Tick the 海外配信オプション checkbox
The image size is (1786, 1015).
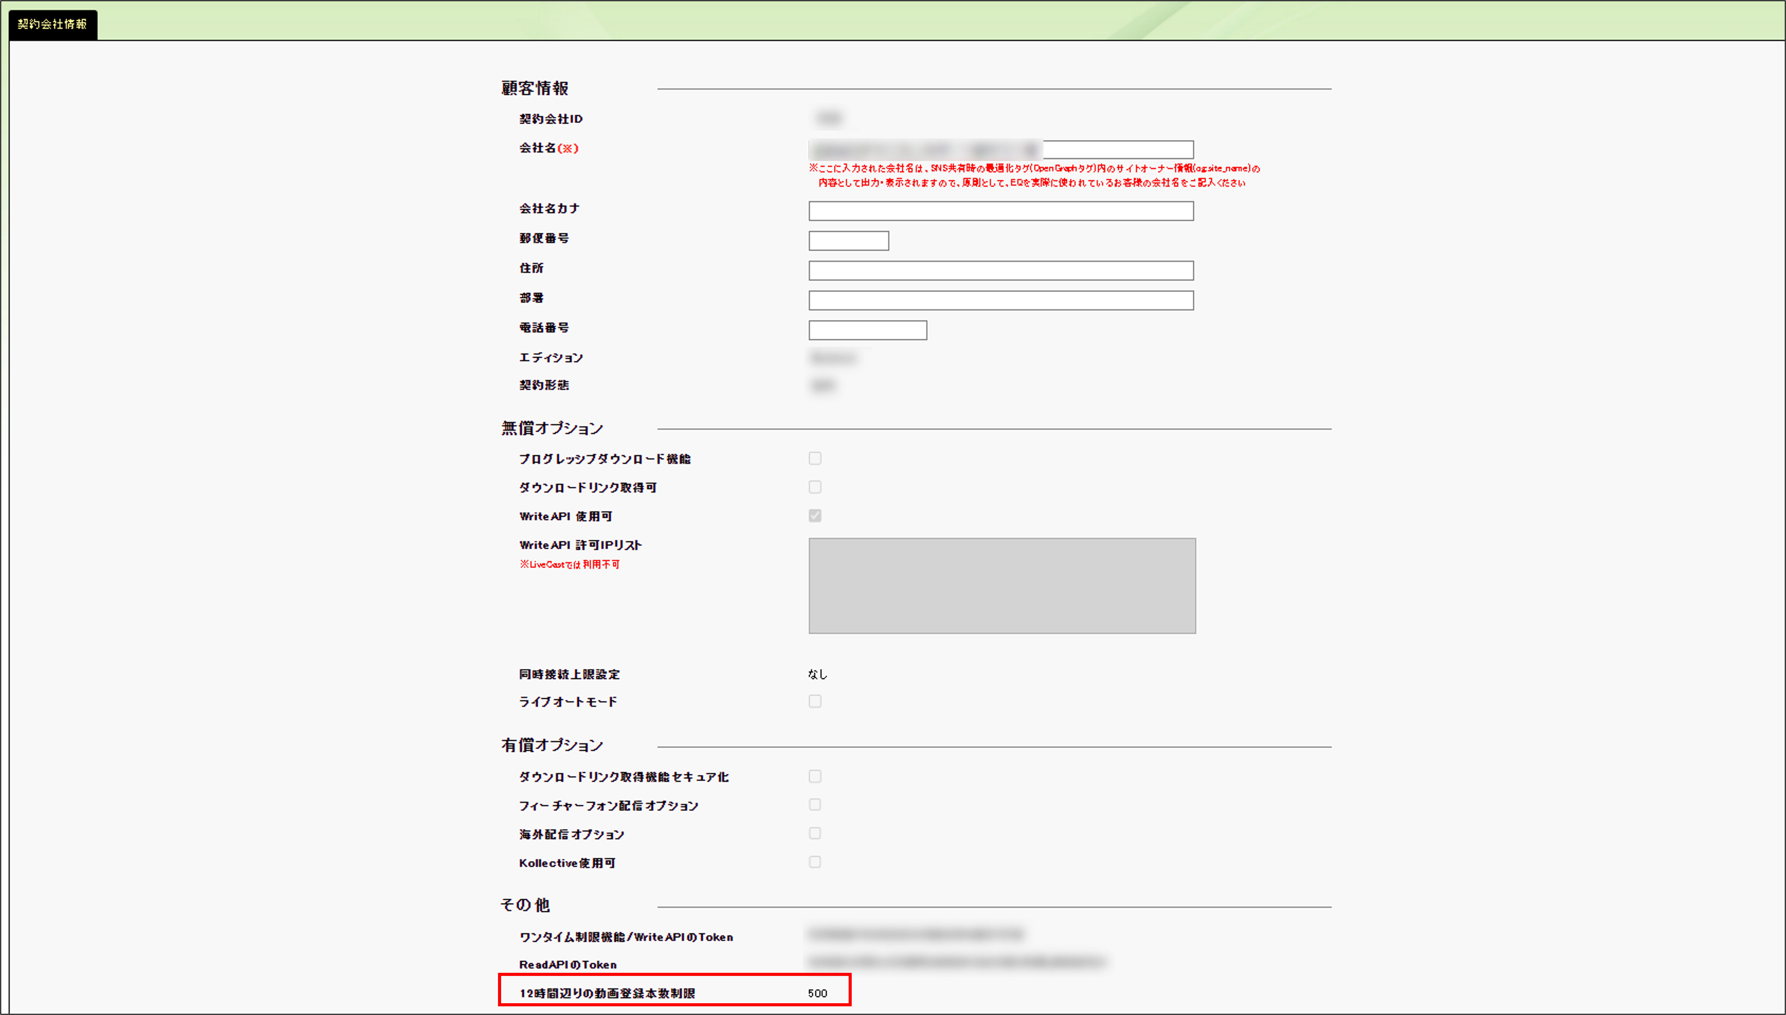point(814,833)
